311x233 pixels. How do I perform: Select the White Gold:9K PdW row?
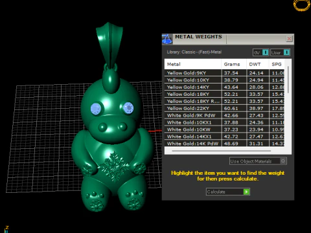coord(224,115)
